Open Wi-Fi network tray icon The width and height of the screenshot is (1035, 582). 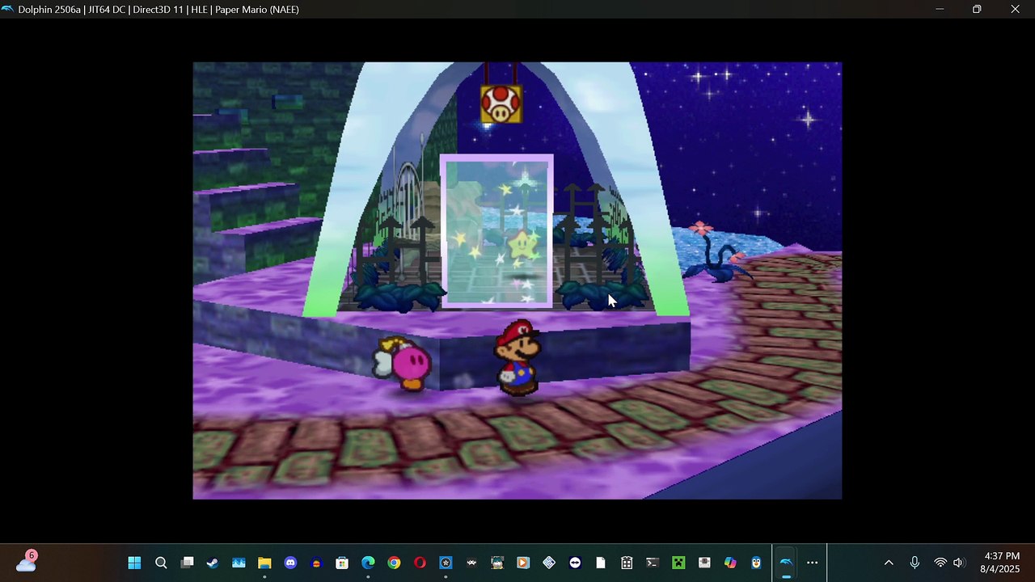[940, 563]
